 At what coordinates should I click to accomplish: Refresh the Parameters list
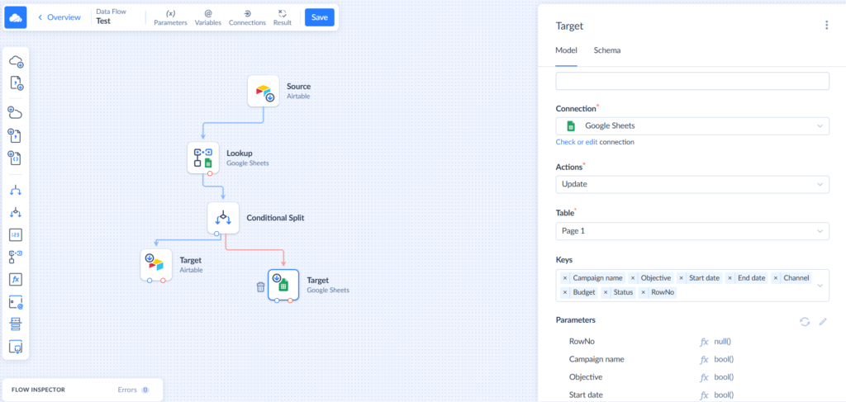pyautogui.click(x=804, y=321)
